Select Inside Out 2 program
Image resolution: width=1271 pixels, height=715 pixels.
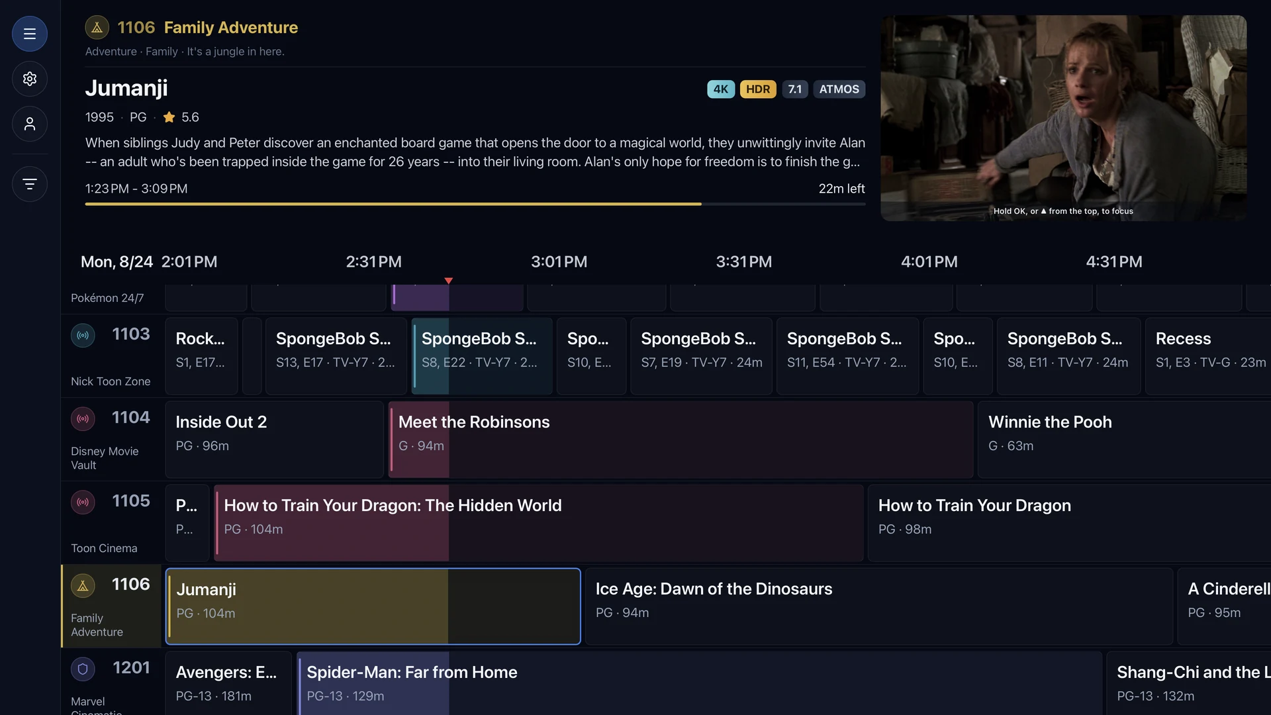coord(275,440)
